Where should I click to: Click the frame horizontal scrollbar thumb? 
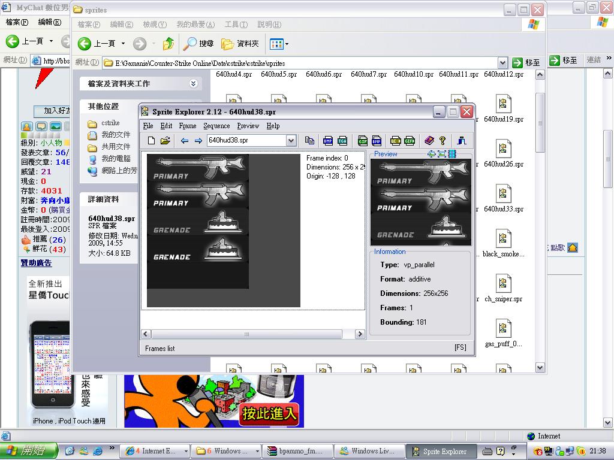point(246,334)
